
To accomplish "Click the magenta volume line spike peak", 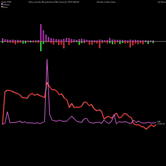I will point(47,59).
